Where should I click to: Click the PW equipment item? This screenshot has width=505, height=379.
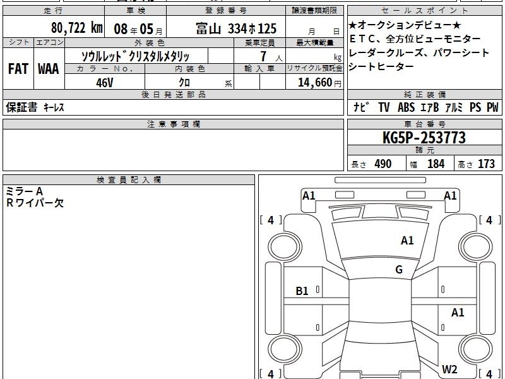(x=492, y=107)
